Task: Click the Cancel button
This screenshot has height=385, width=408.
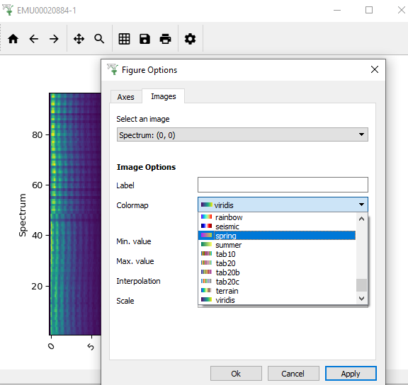Action: coord(293,374)
